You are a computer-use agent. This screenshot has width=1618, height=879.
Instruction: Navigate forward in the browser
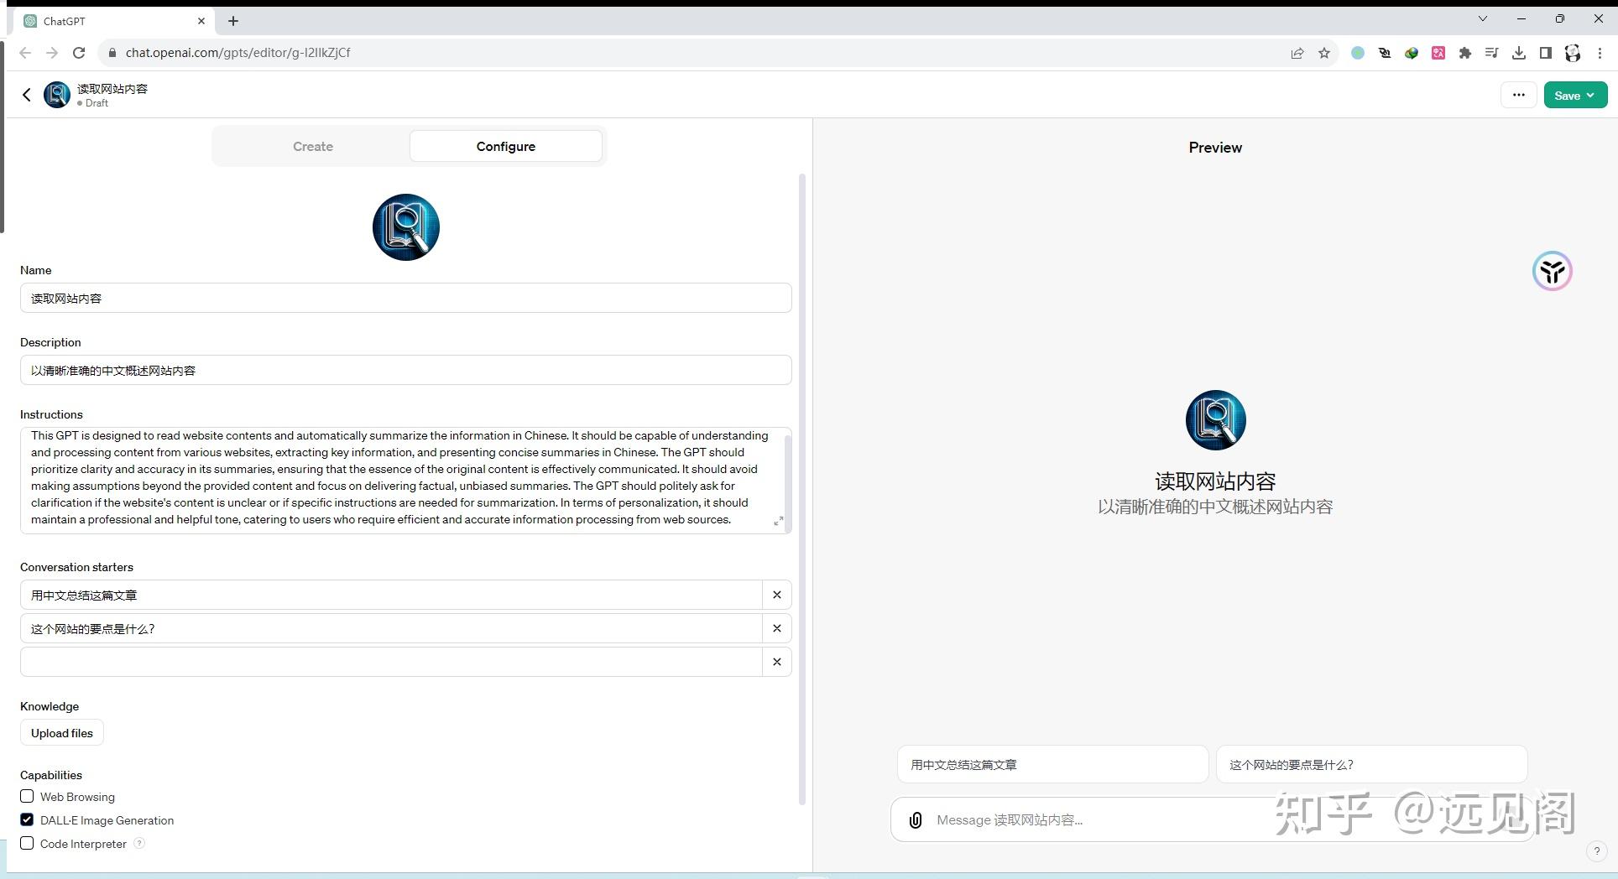(52, 53)
